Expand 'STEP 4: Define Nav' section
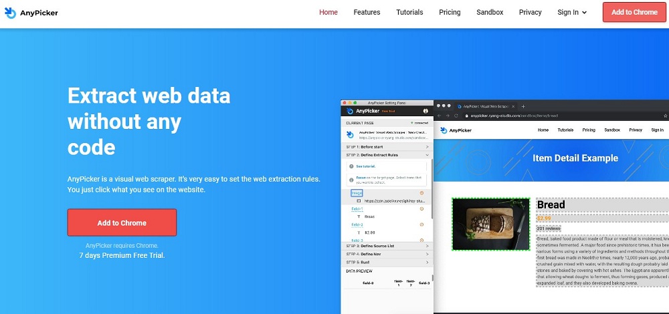669x314 pixels. (387, 255)
